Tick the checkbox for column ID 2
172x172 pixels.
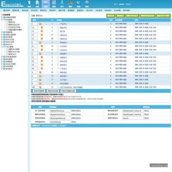(x=58, y=28)
